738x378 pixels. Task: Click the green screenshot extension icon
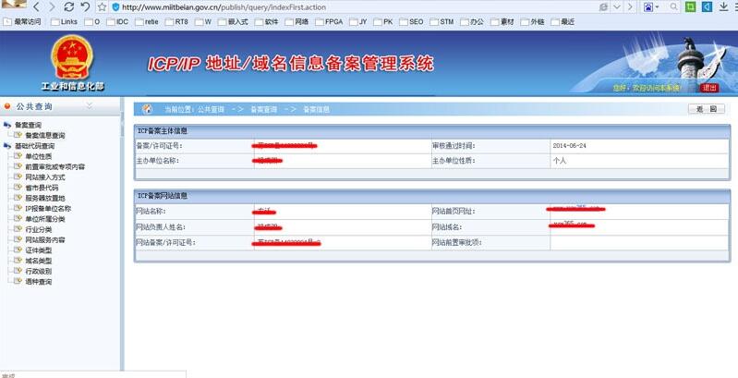pos(691,6)
